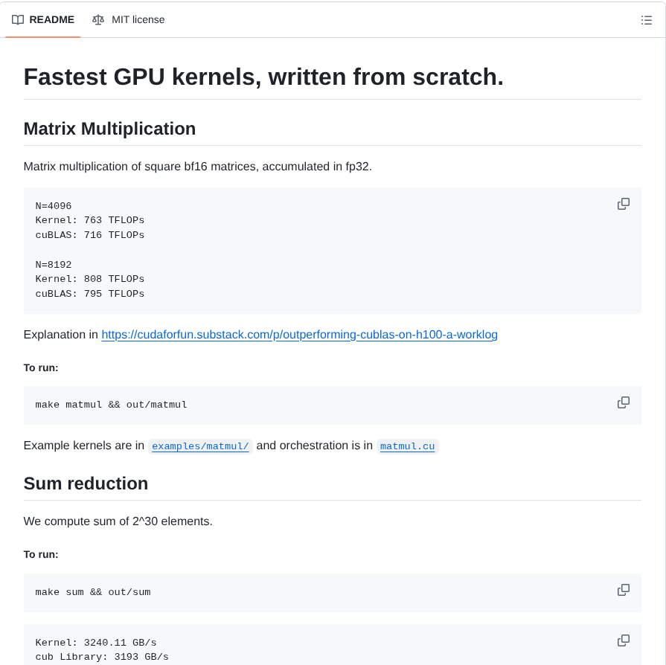Click the 'N=4096' line
The image size is (666, 665).
tap(54, 205)
